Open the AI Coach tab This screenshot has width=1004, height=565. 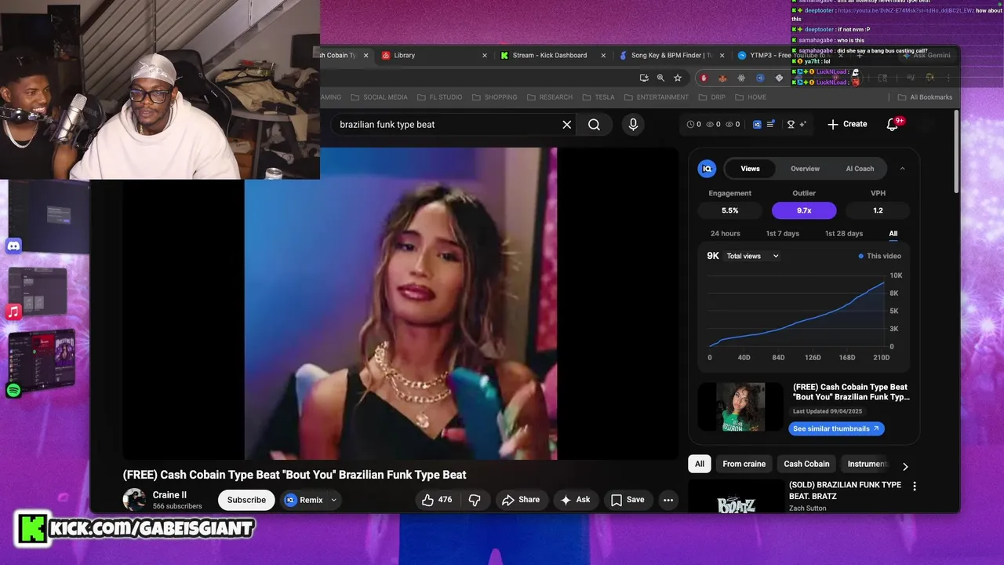click(x=860, y=169)
